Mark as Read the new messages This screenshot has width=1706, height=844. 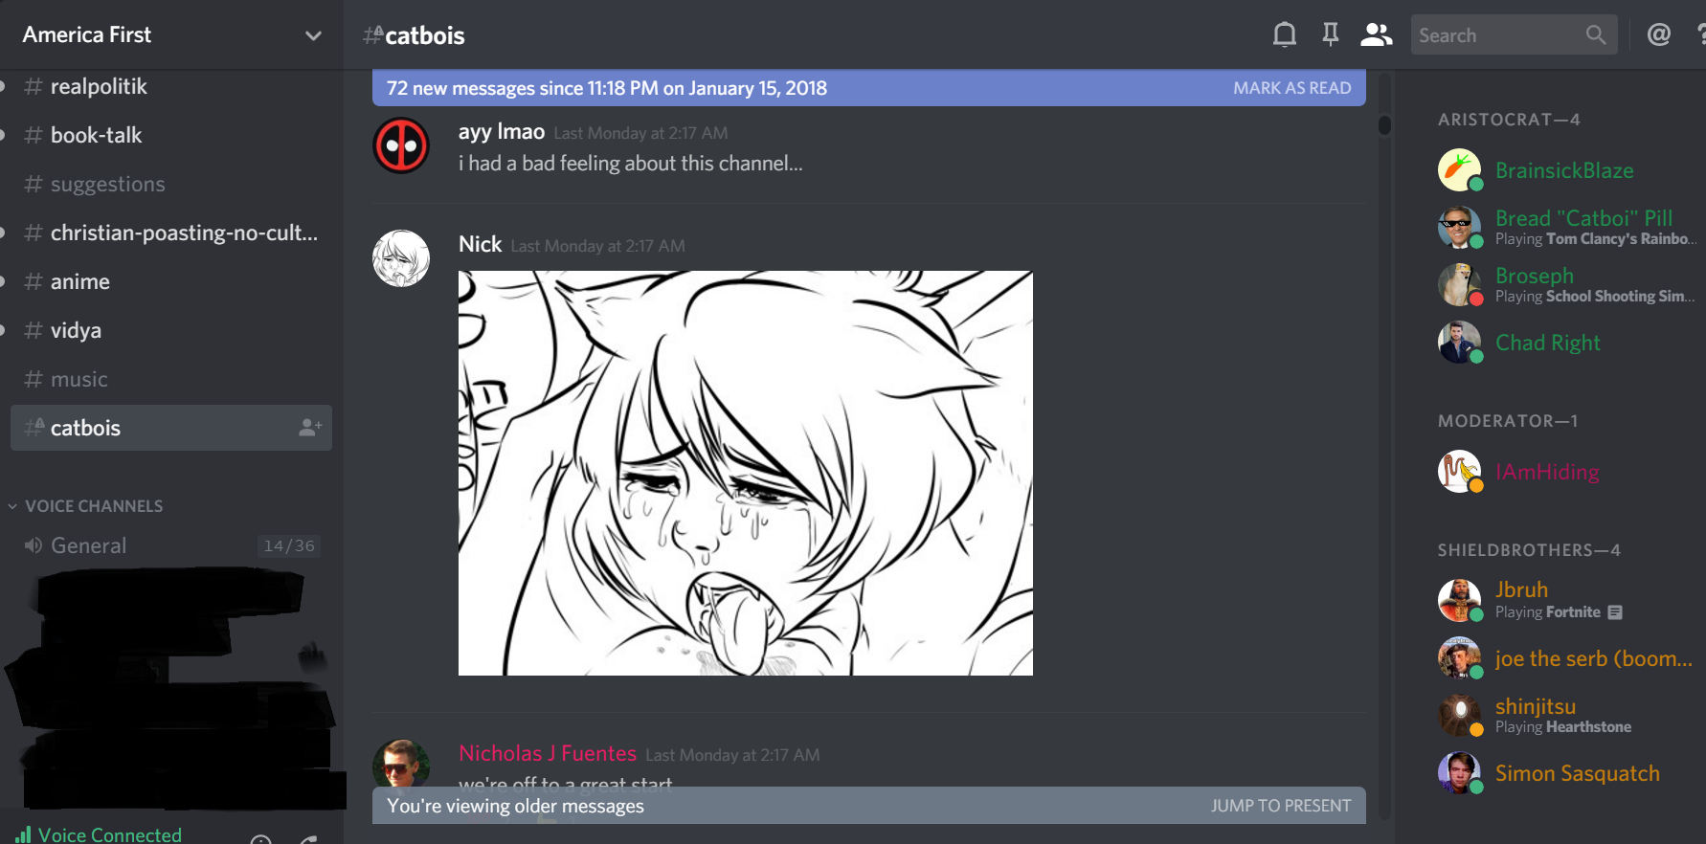pyautogui.click(x=1291, y=88)
